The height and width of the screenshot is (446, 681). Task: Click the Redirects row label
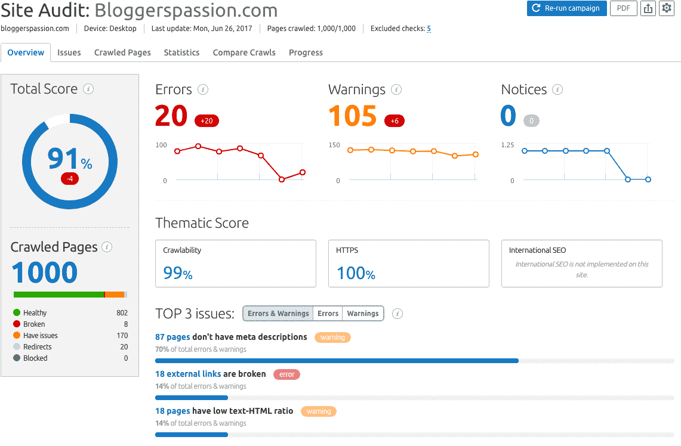pos(38,346)
